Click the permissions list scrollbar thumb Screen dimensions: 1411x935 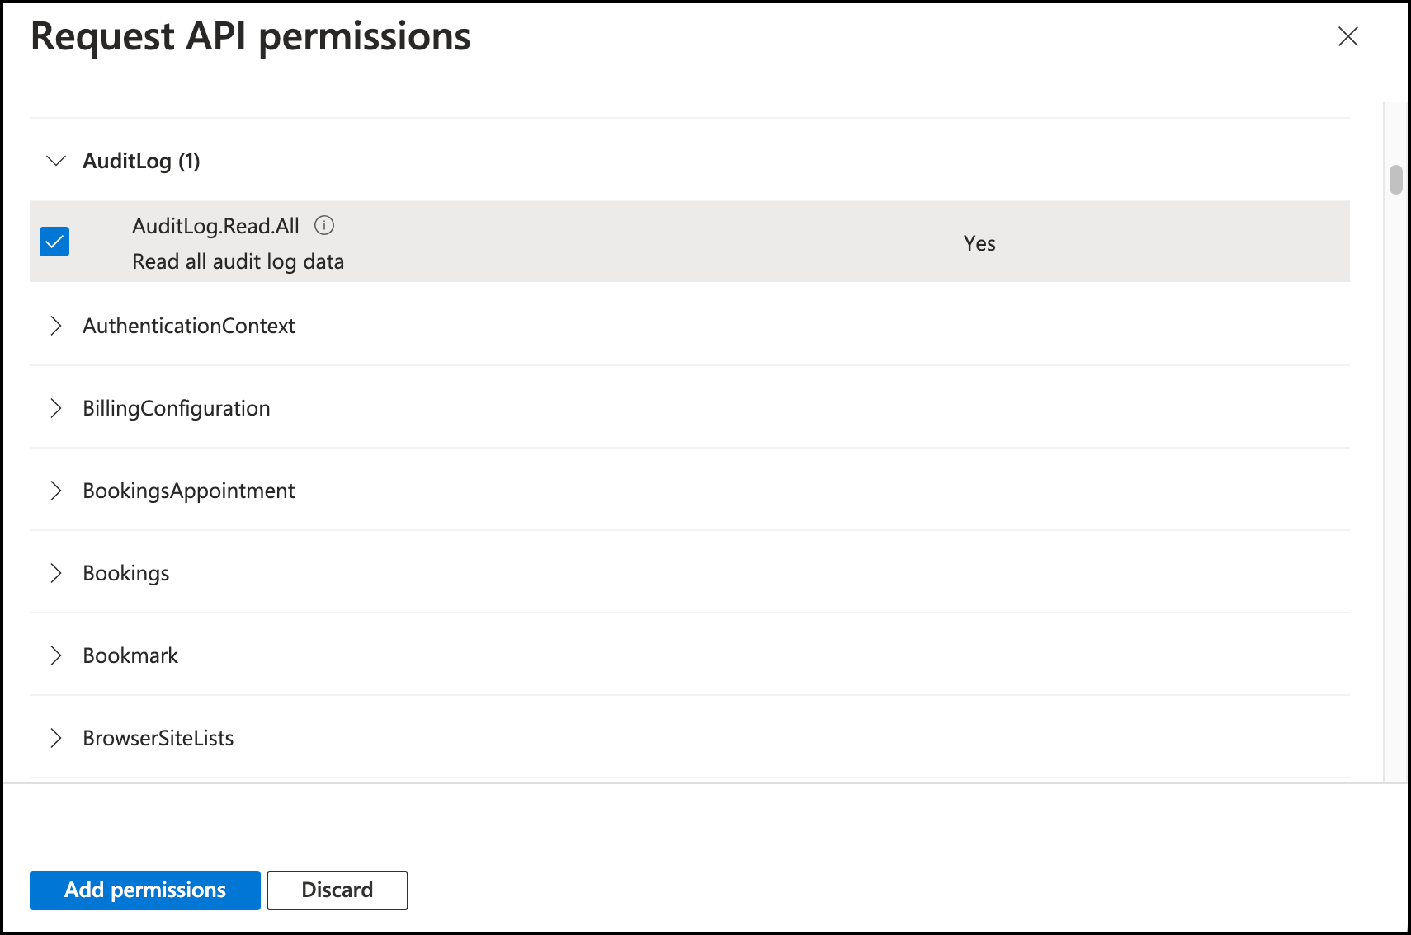[x=1395, y=180]
